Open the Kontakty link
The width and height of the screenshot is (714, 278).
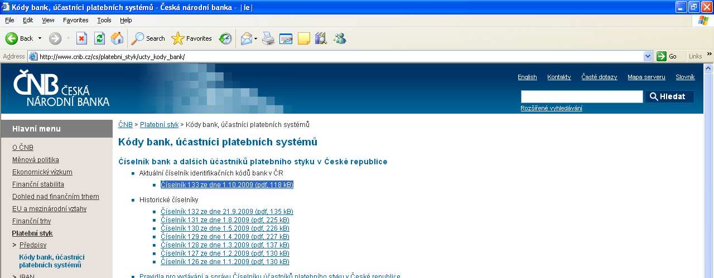(559, 77)
